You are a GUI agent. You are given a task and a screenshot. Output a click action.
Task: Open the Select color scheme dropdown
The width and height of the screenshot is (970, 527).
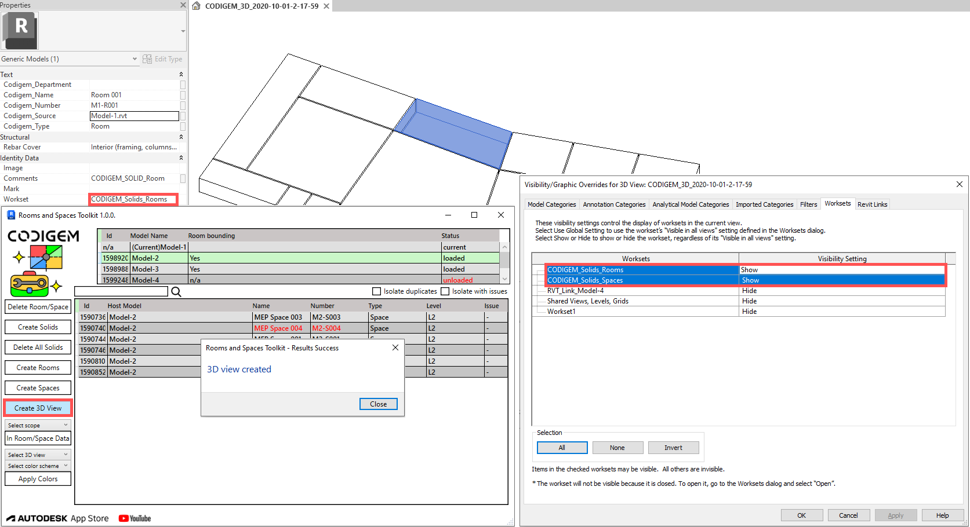38,466
